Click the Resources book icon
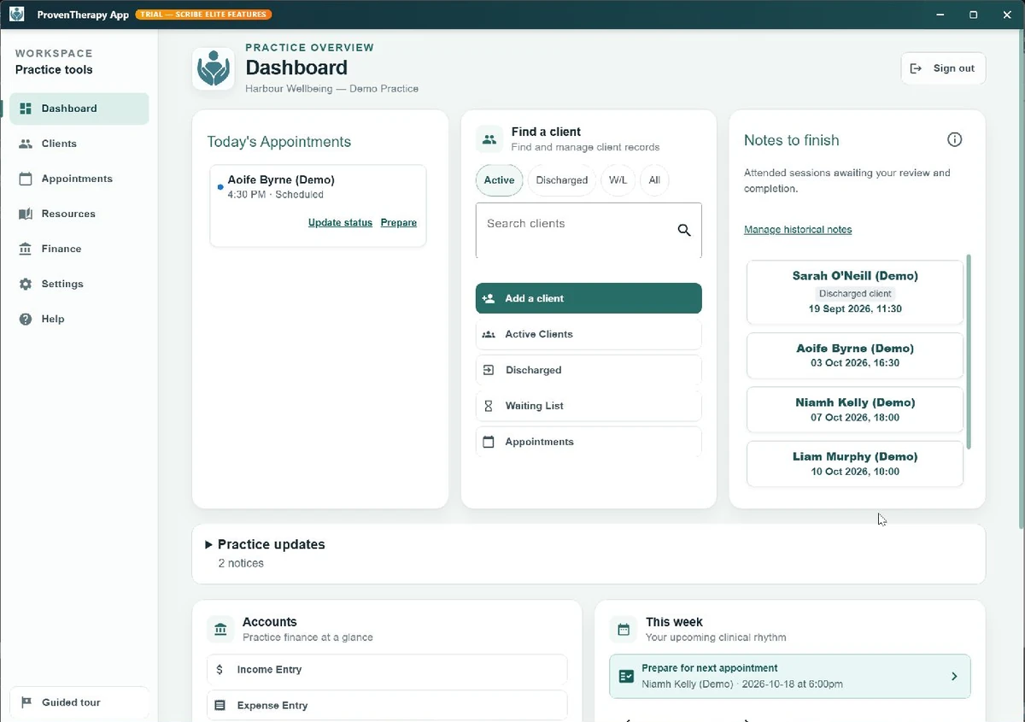 (x=26, y=214)
